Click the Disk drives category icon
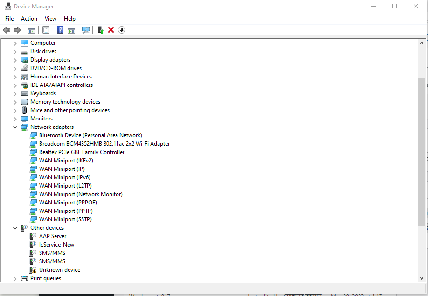The image size is (428, 296). pyautogui.click(x=24, y=52)
